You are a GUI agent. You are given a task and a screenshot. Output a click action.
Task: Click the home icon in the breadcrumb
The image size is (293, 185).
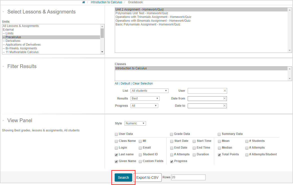click(x=84, y=2)
